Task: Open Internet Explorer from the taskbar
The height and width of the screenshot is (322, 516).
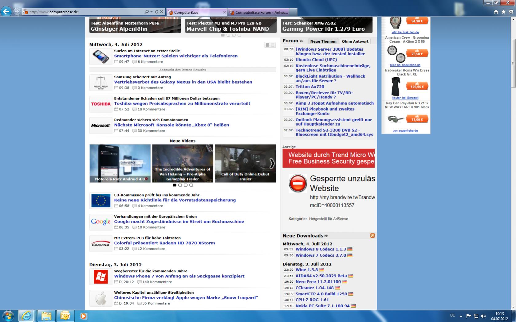Action: coord(26,316)
